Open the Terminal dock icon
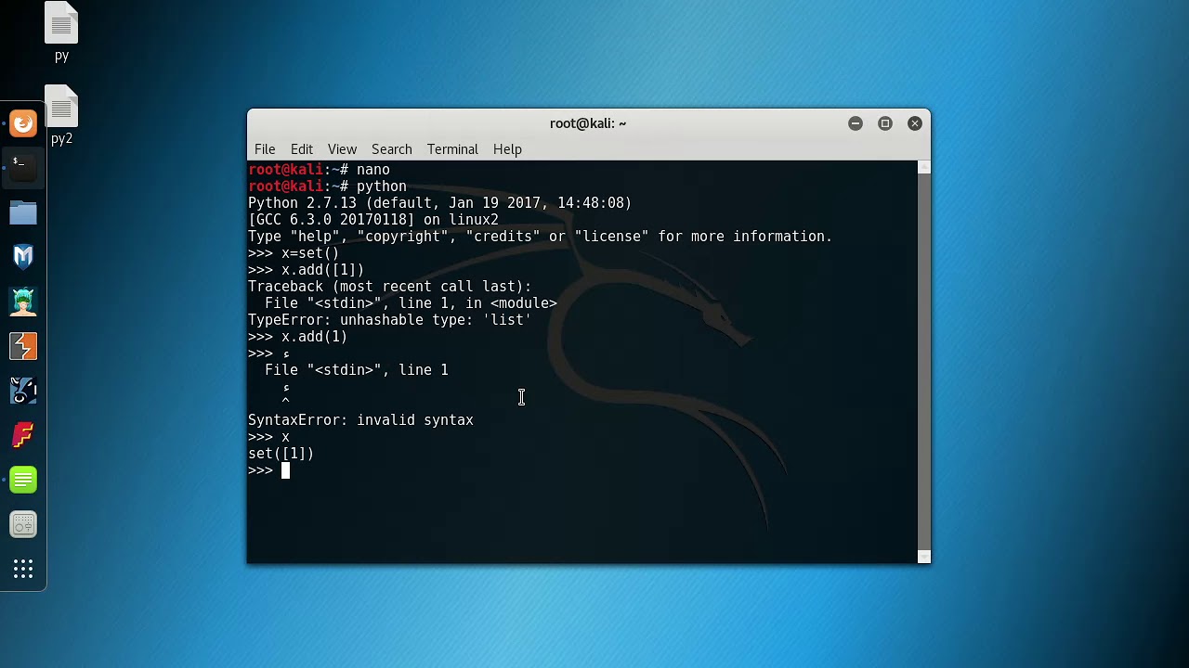The width and height of the screenshot is (1189, 668). (23, 168)
